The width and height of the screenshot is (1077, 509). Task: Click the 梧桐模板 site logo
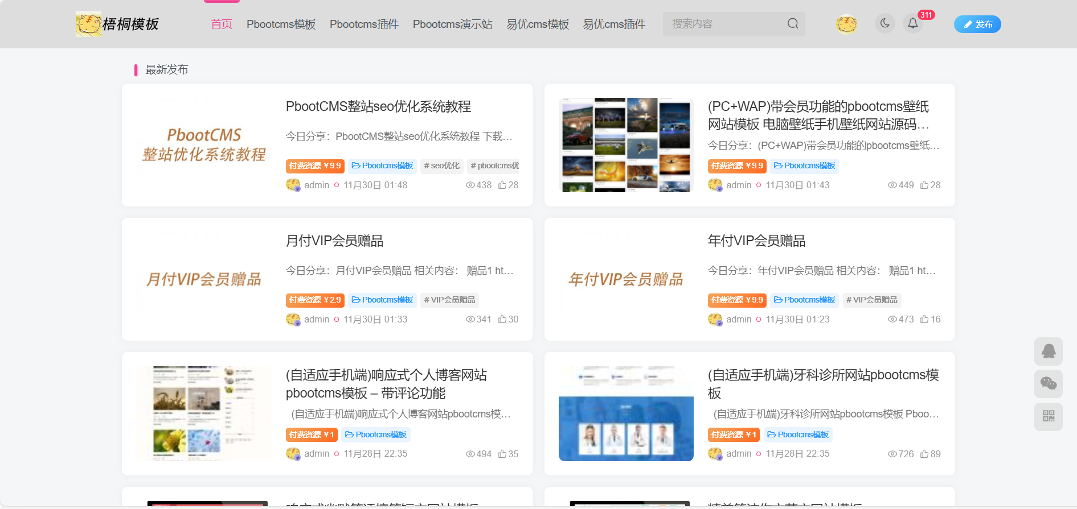[x=117, y=24]
